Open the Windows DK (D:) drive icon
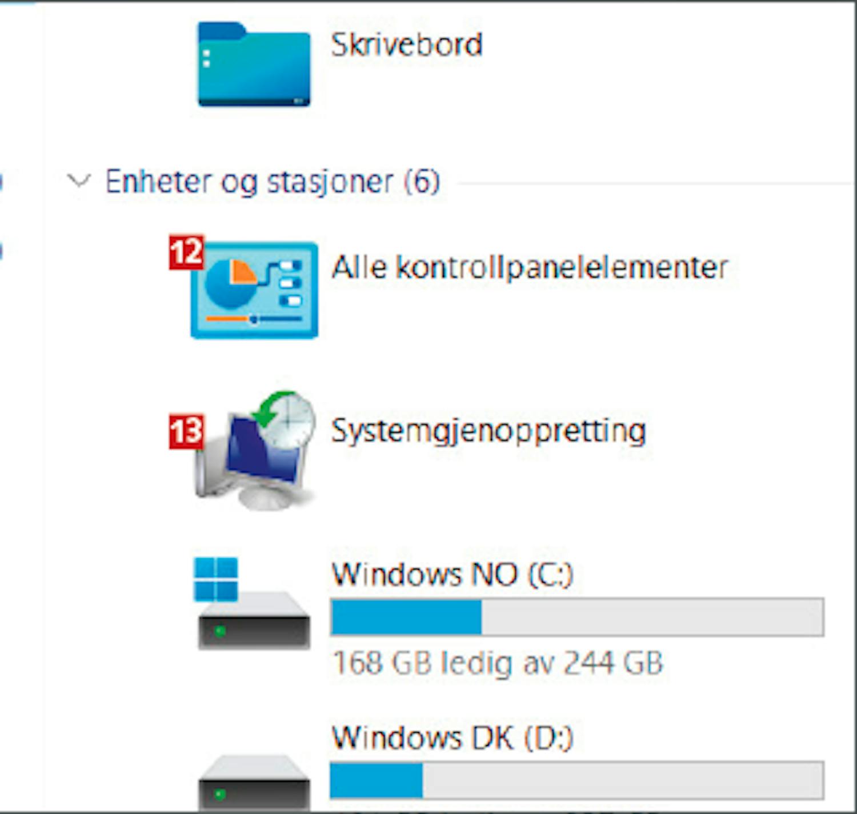Screen dimensions: 857x814 [254, 783]
